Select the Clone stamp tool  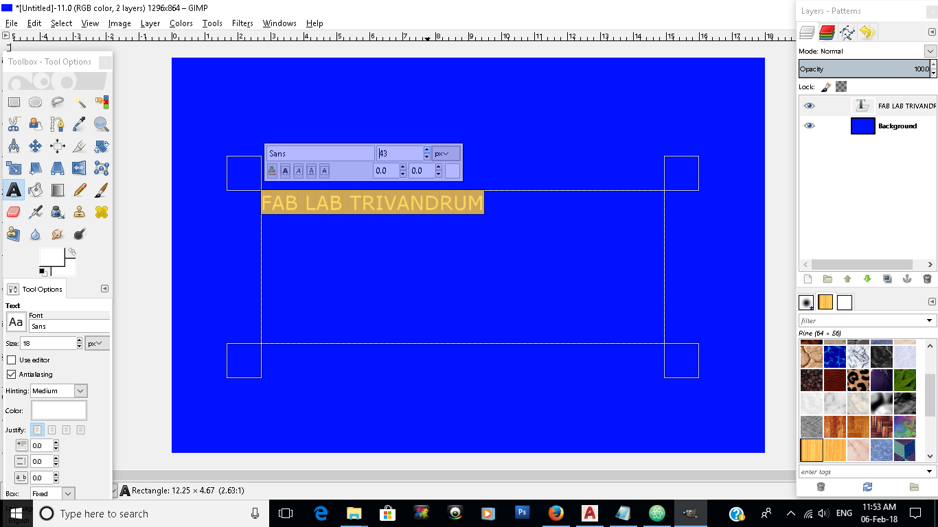click(80, 212)
